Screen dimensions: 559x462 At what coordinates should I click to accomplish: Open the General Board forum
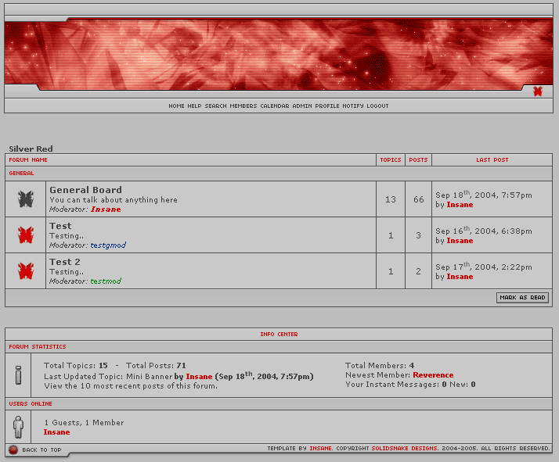click(85, 190)
